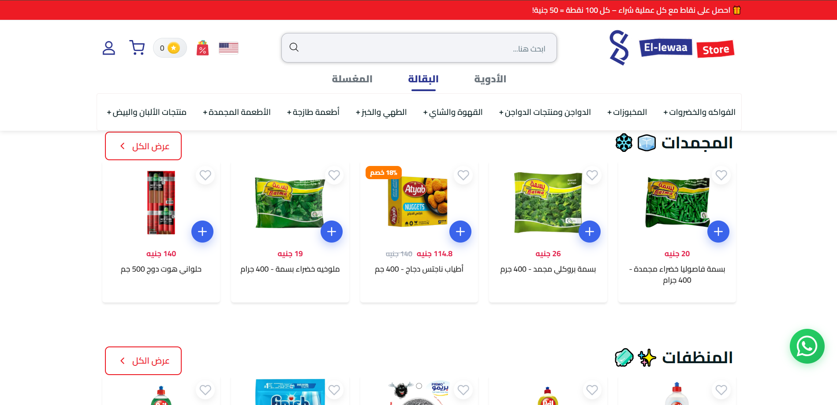Toggle wishlist heart on بسمة فاصوليا خضراء

pyautogui.click(x=721, y=175)
